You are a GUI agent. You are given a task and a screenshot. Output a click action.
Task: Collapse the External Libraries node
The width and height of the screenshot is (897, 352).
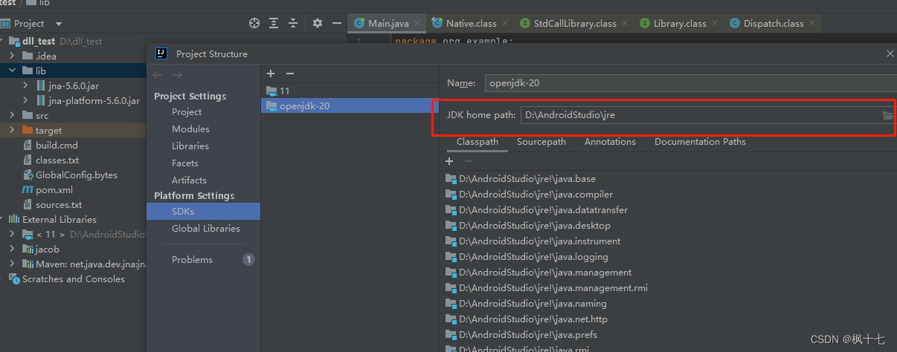[x=3, y=219]
